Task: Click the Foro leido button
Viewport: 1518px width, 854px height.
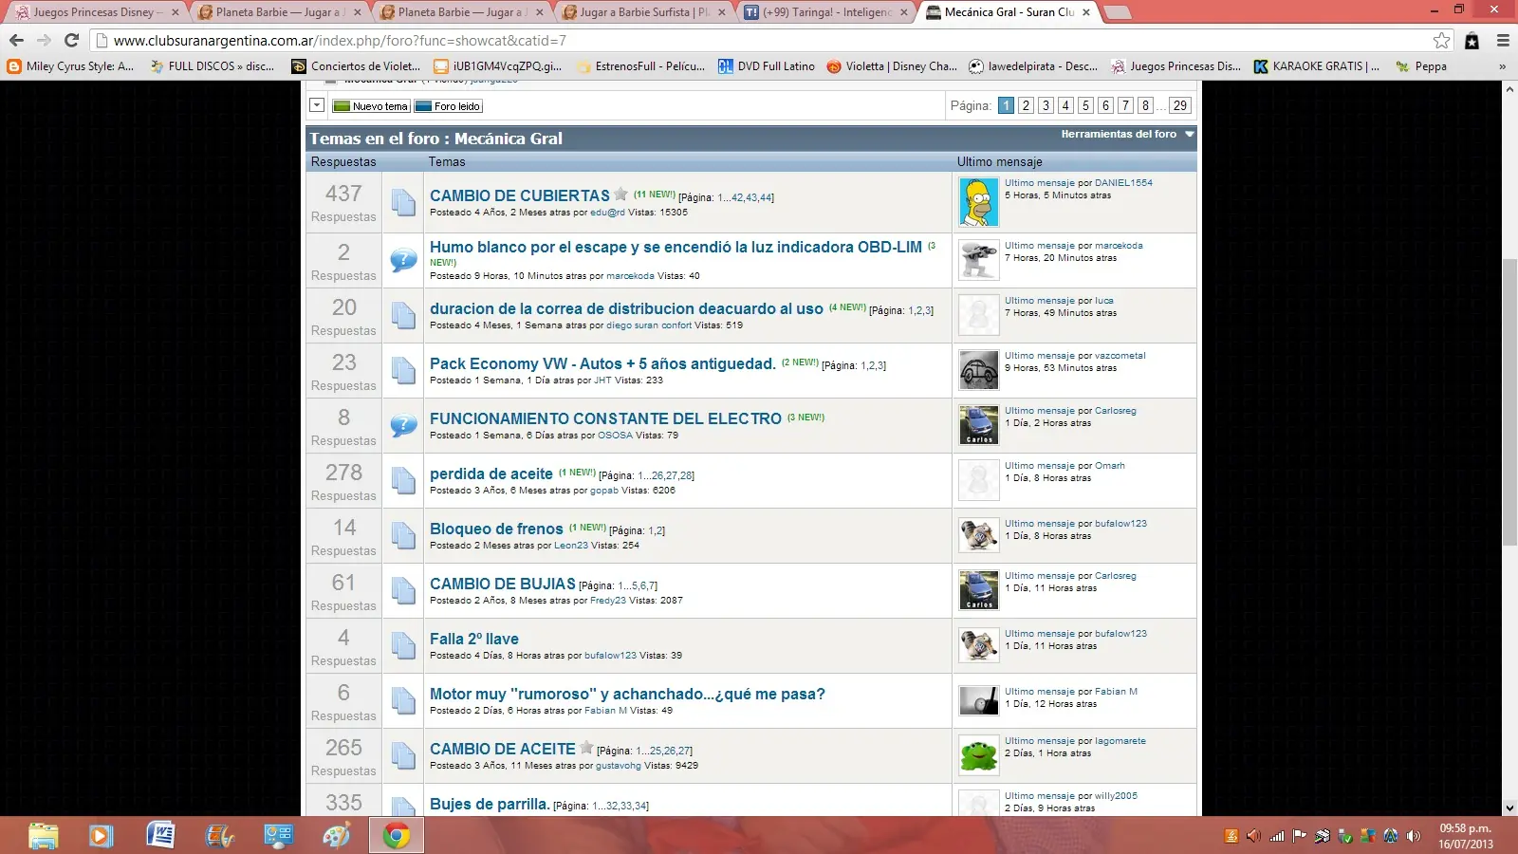Action: click(449, 106)
